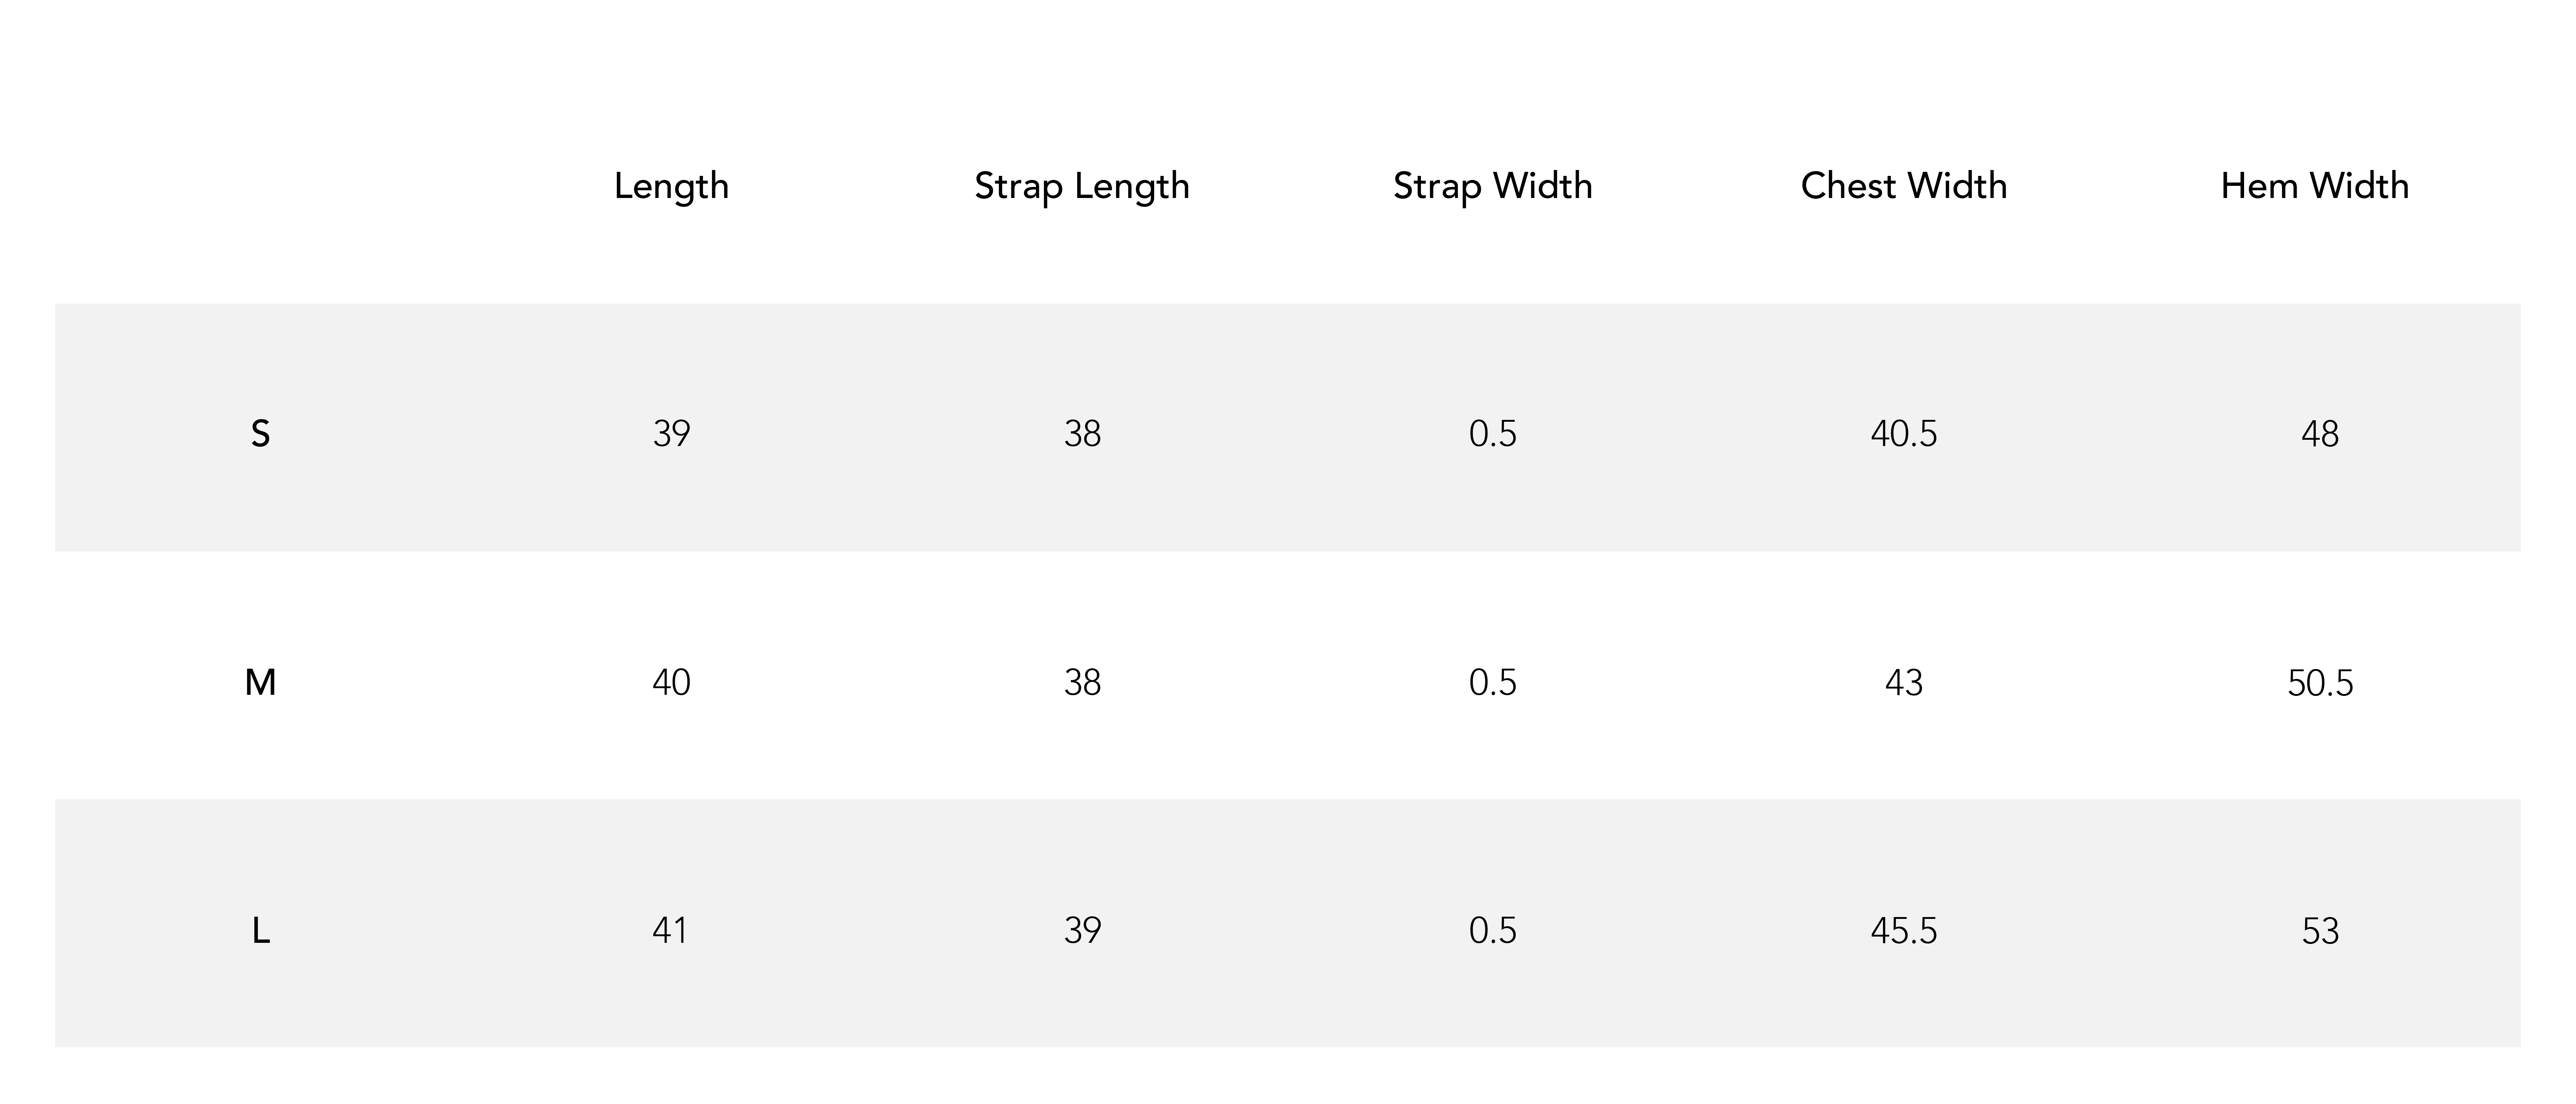
Task: Select the Chest Width value 43
Action: click(x=1904, y=683)
